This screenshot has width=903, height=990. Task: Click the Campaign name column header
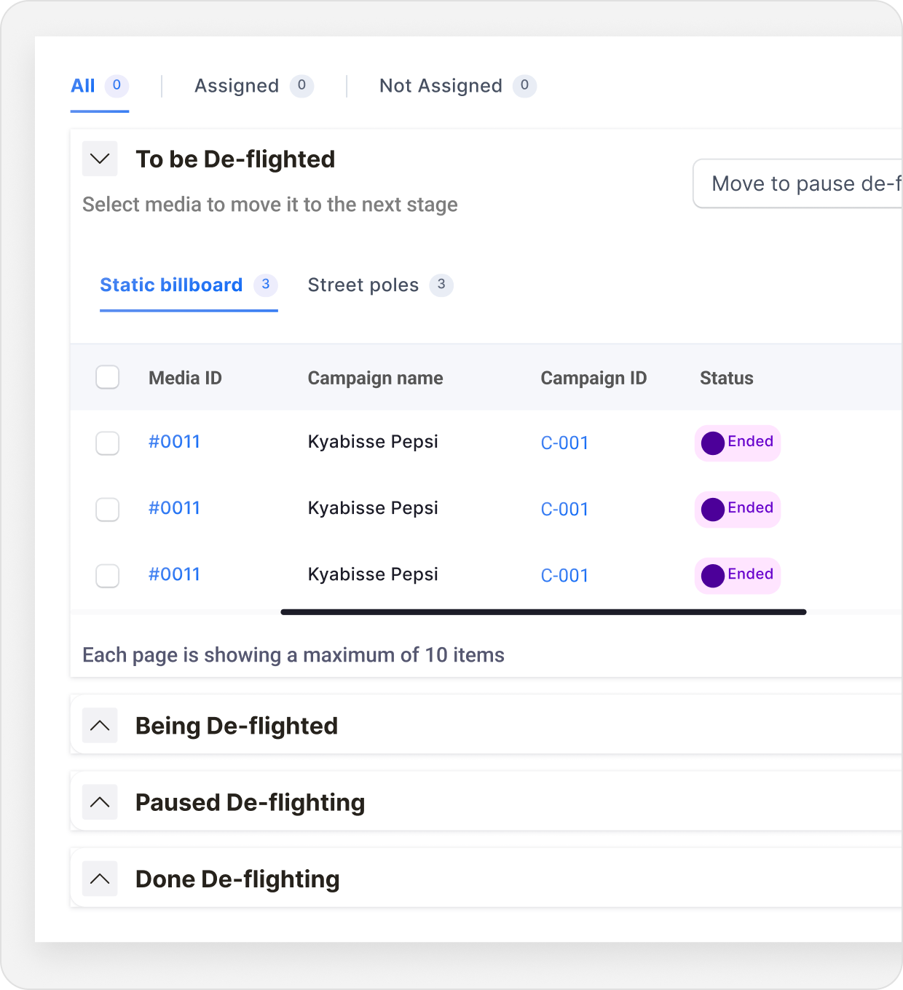coord(375,378)
